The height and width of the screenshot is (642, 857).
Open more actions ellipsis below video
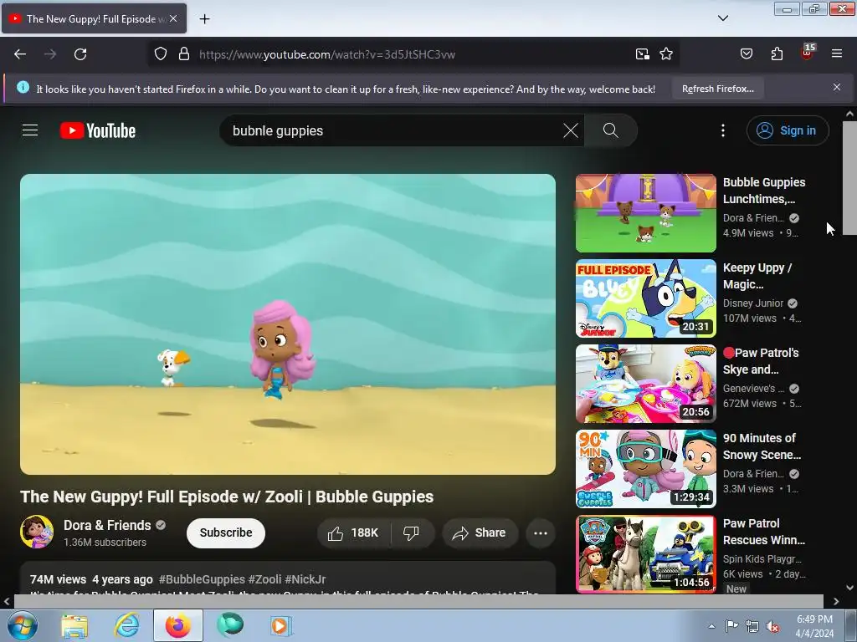coord(540,532)
